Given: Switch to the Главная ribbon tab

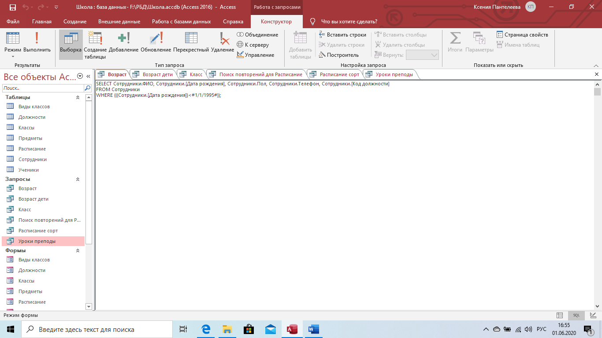Looking at the screenshot, I should tap(42, 22).
